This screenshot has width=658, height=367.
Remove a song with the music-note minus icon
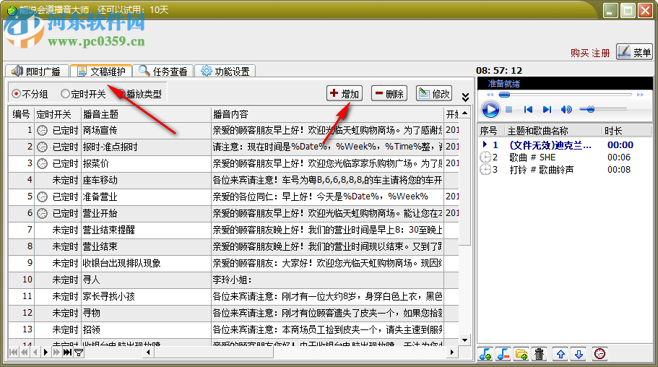coord(503,355)
